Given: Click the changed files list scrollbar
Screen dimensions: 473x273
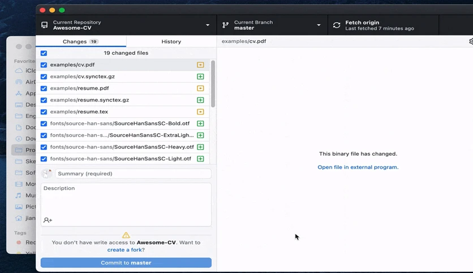Looking at the screenshot, I should (x=213, y=83).
